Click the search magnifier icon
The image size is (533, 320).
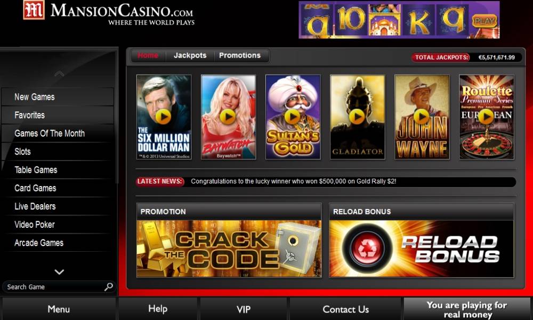coord(108,287)
